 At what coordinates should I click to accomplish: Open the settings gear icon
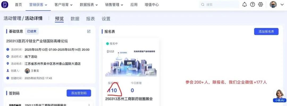pyautogui.click(x=260, y=4)
